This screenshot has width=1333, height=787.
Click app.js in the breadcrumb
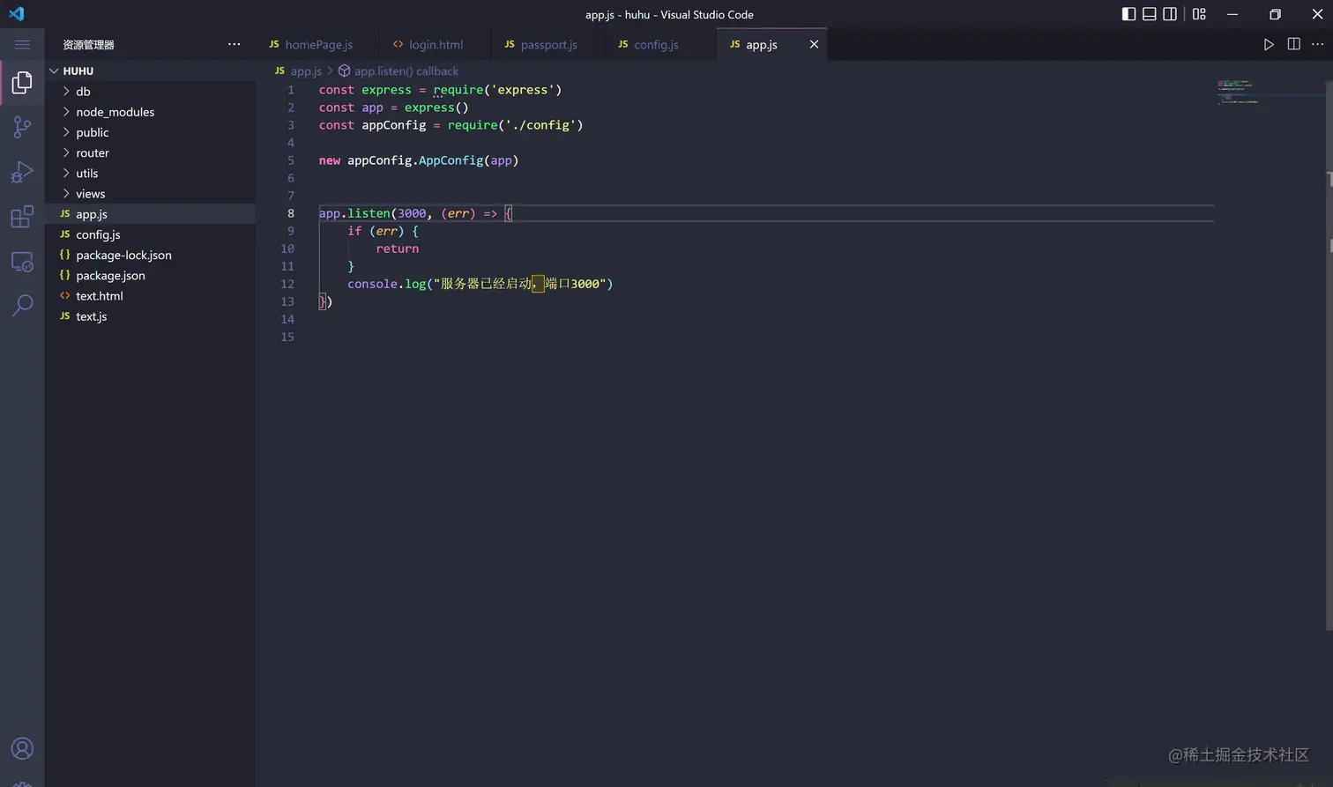[x=306, y=71]
